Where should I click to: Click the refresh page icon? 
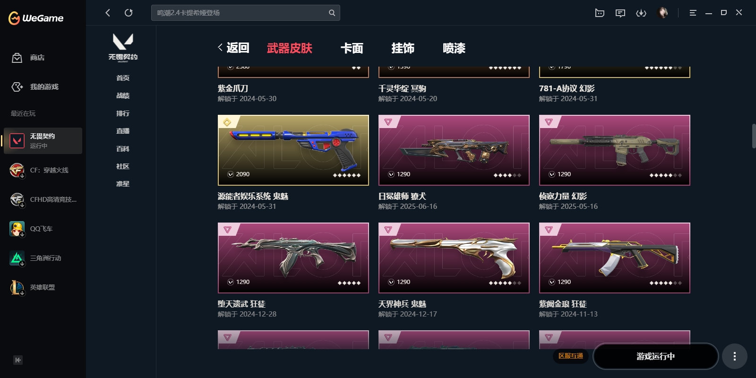point(129,13)
